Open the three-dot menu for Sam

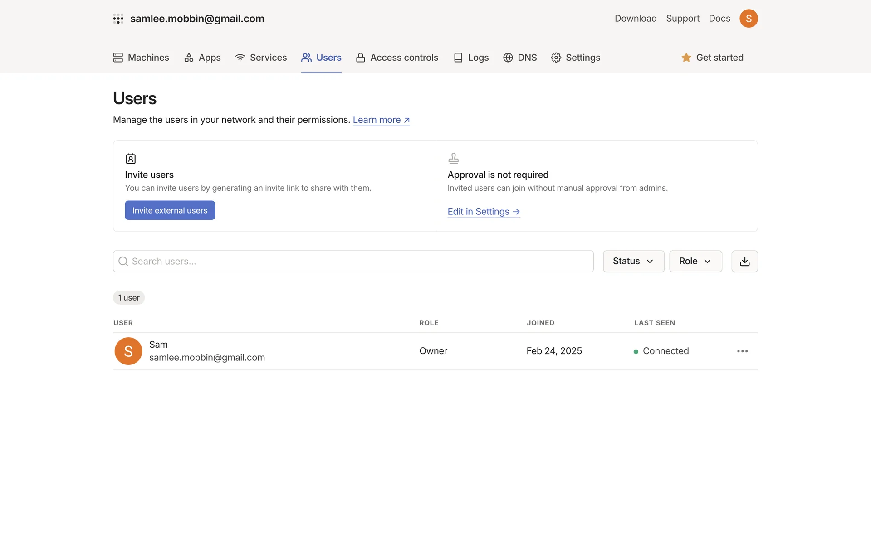click(742, 351)
